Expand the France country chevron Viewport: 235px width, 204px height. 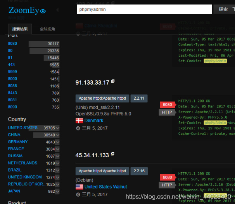pyautogui.click(x=57, y=149)
